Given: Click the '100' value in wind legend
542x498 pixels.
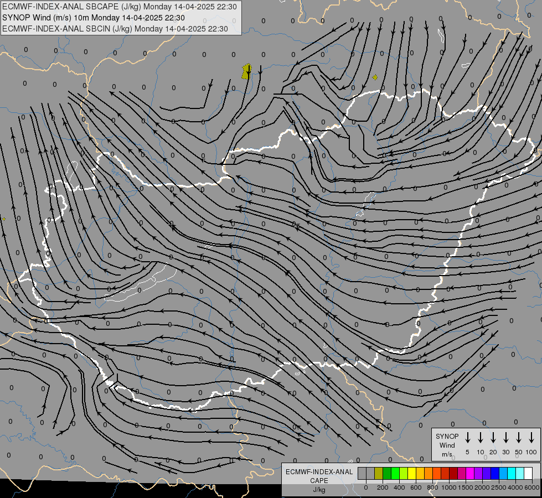Looking at the screenshot, I should click(531, 452).
